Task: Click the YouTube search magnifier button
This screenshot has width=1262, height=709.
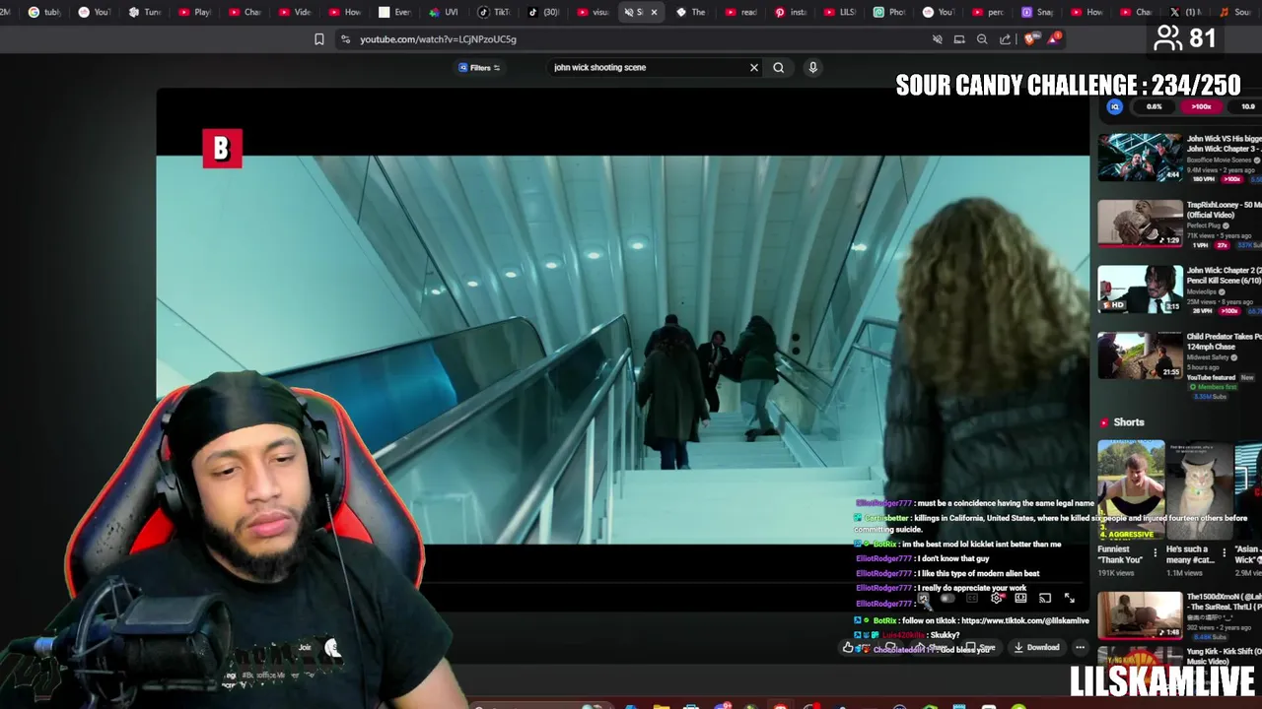Action: click(x=779, y=68)
